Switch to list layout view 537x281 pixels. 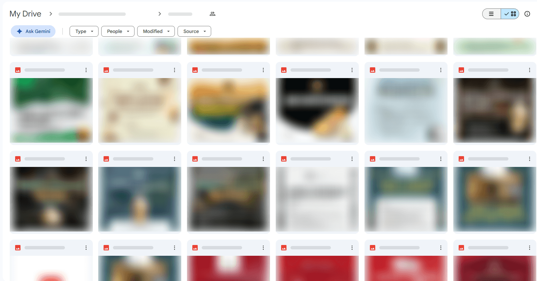pyautogui.click(x=491, y=14)
